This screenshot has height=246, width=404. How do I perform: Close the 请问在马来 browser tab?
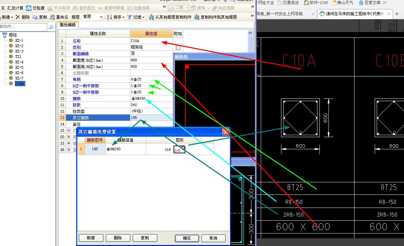(x=389, y=14)
